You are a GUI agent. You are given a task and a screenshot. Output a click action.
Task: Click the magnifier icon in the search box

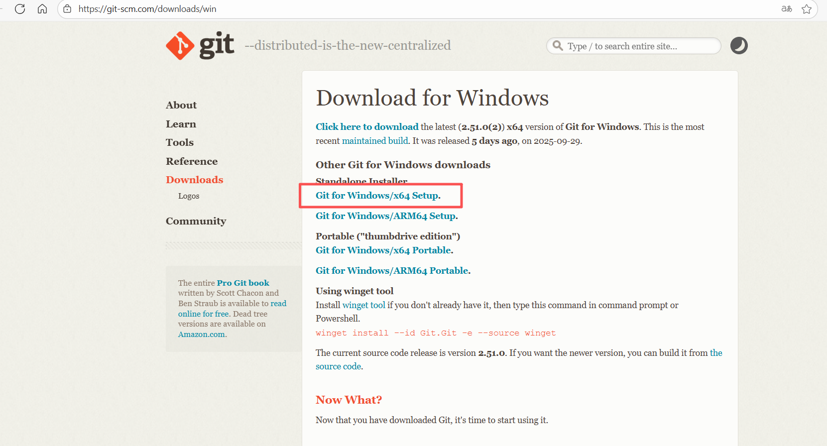558,46
